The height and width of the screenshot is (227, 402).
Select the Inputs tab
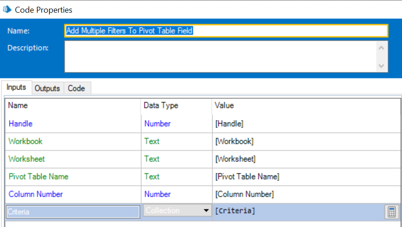click(16, 88)
